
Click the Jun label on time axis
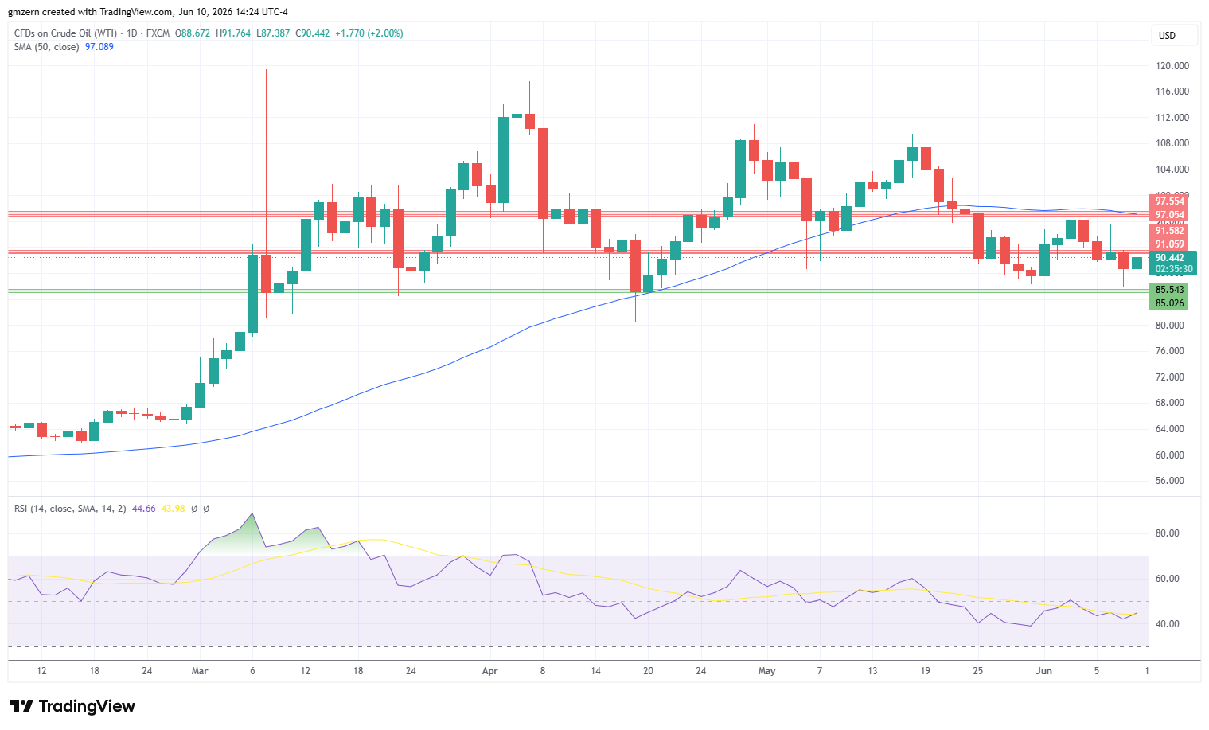pos(1043,671)
